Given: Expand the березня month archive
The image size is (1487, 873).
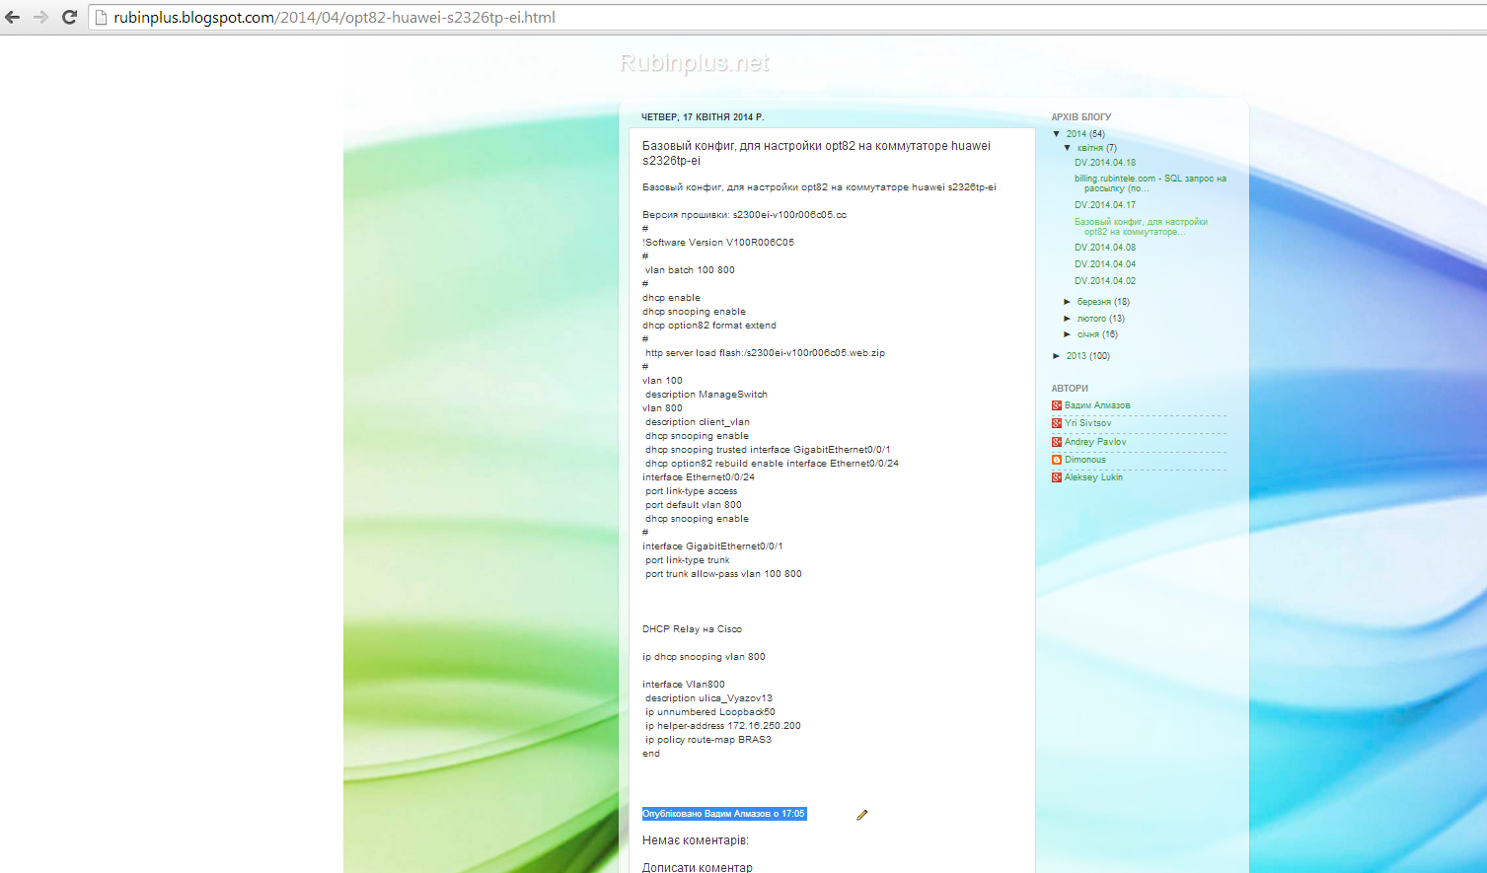Looking at the screenshot, I should pos(1068,302).
